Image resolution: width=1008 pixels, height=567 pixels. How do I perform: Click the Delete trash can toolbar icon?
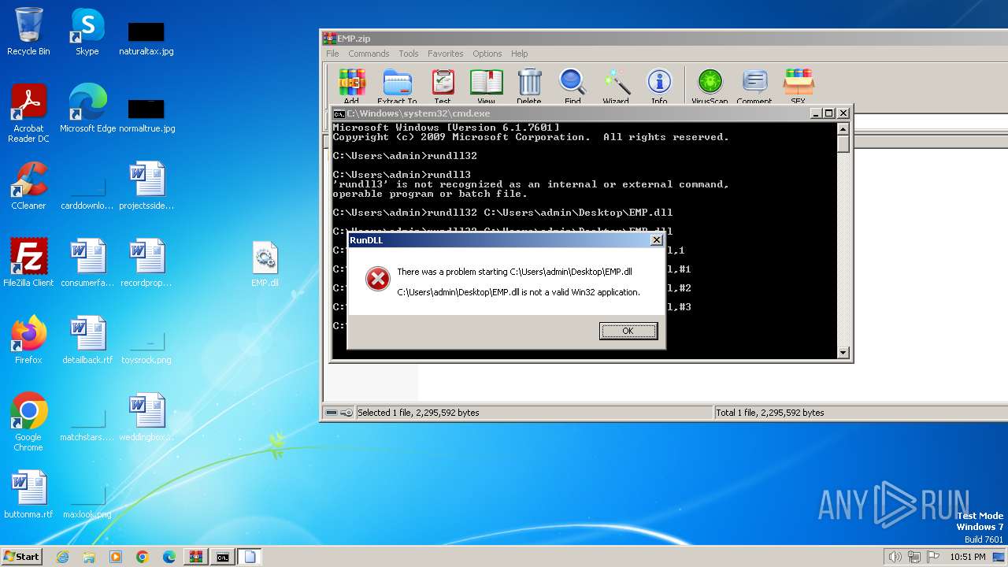[529, 85]
